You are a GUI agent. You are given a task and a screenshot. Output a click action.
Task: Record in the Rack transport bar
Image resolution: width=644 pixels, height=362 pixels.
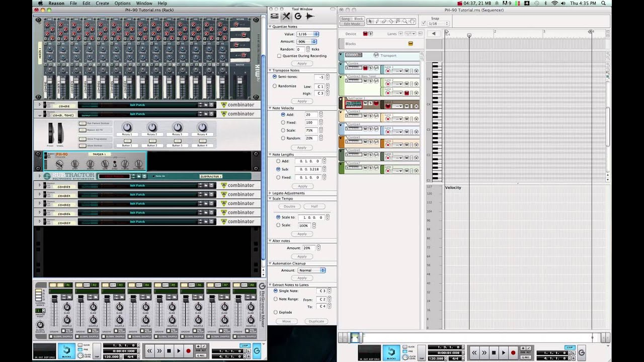[188, 351]
